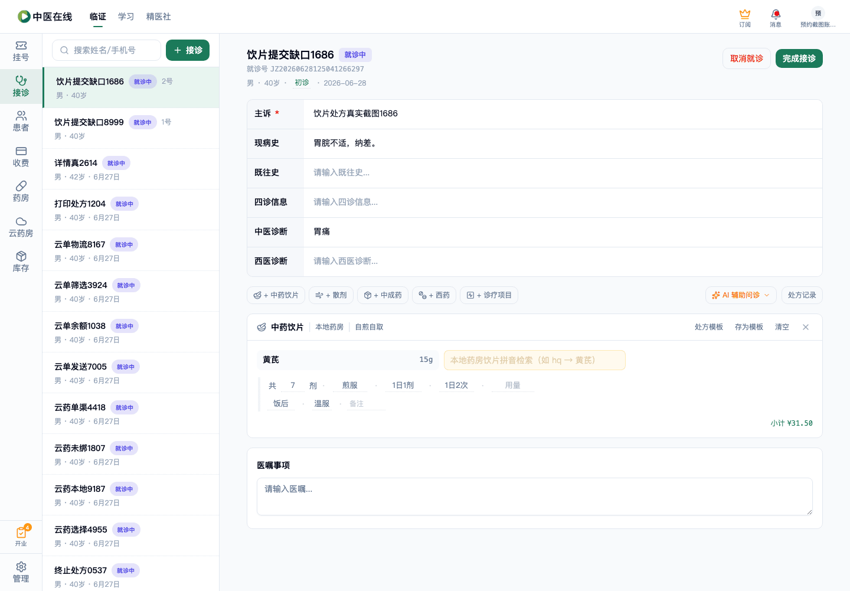This screenshot has width=850, height=591.
Task: Select the 接诊 stethoscope sidebar icon
Action: (21, 86)
